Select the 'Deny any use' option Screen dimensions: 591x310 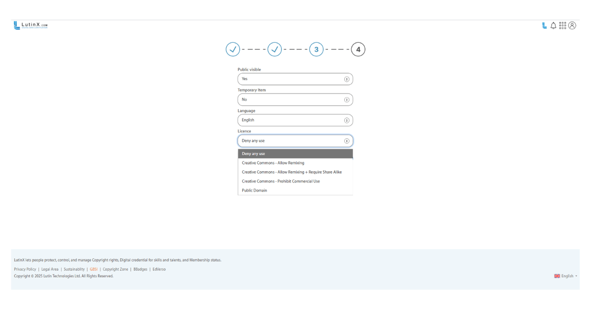(x=295, y=154)
